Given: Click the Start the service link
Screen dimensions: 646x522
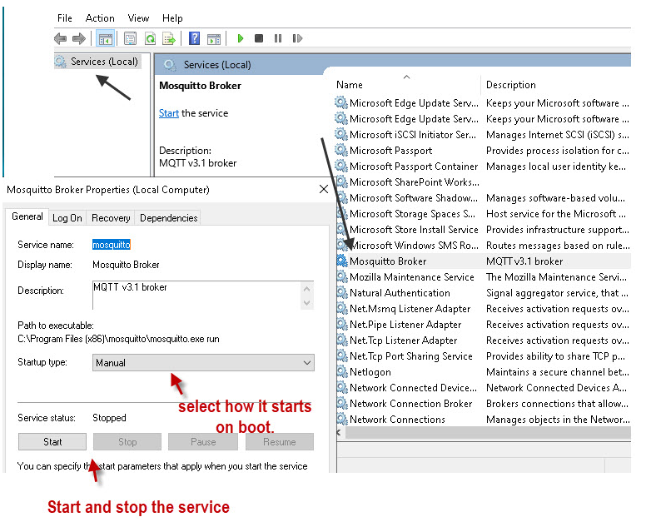Looking at the screenshot, I should [168, 113].
